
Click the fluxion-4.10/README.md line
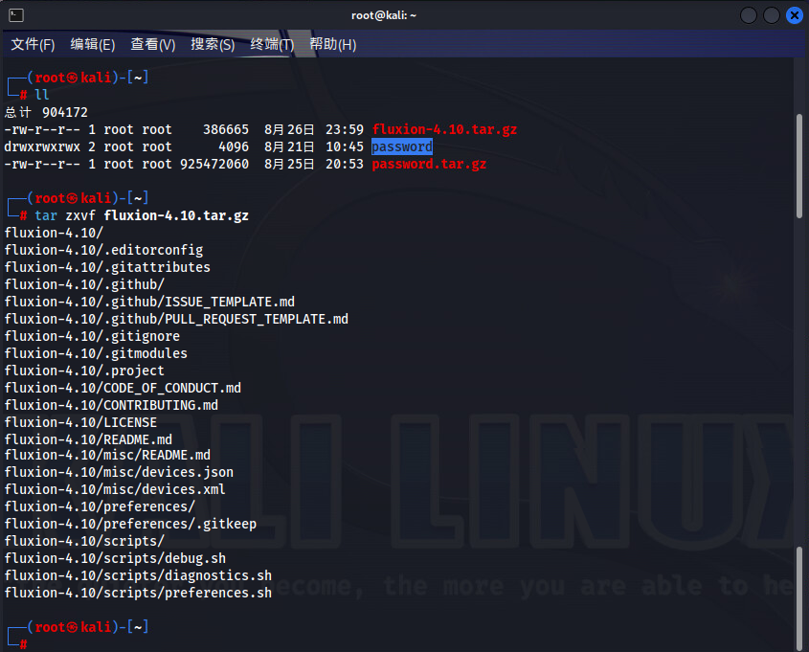pos(88,439)
